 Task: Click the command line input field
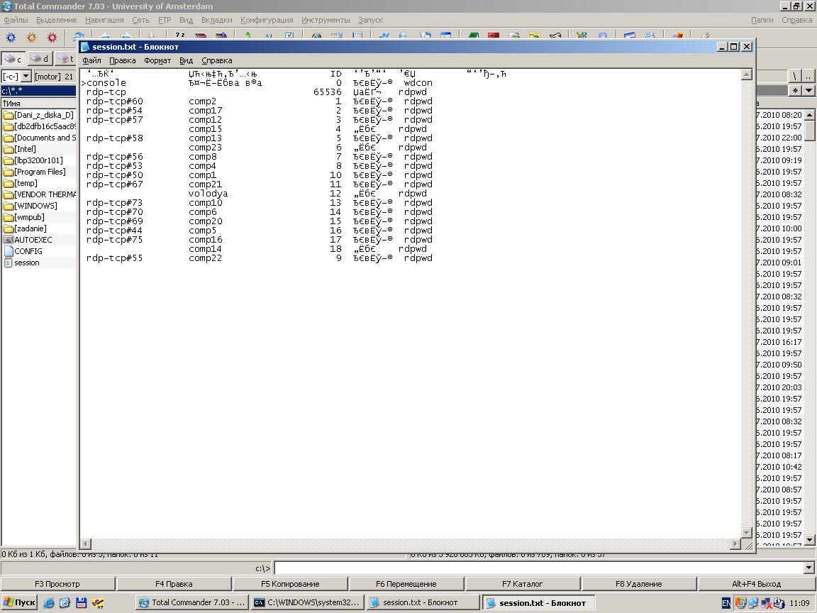(x=539, y=568)
